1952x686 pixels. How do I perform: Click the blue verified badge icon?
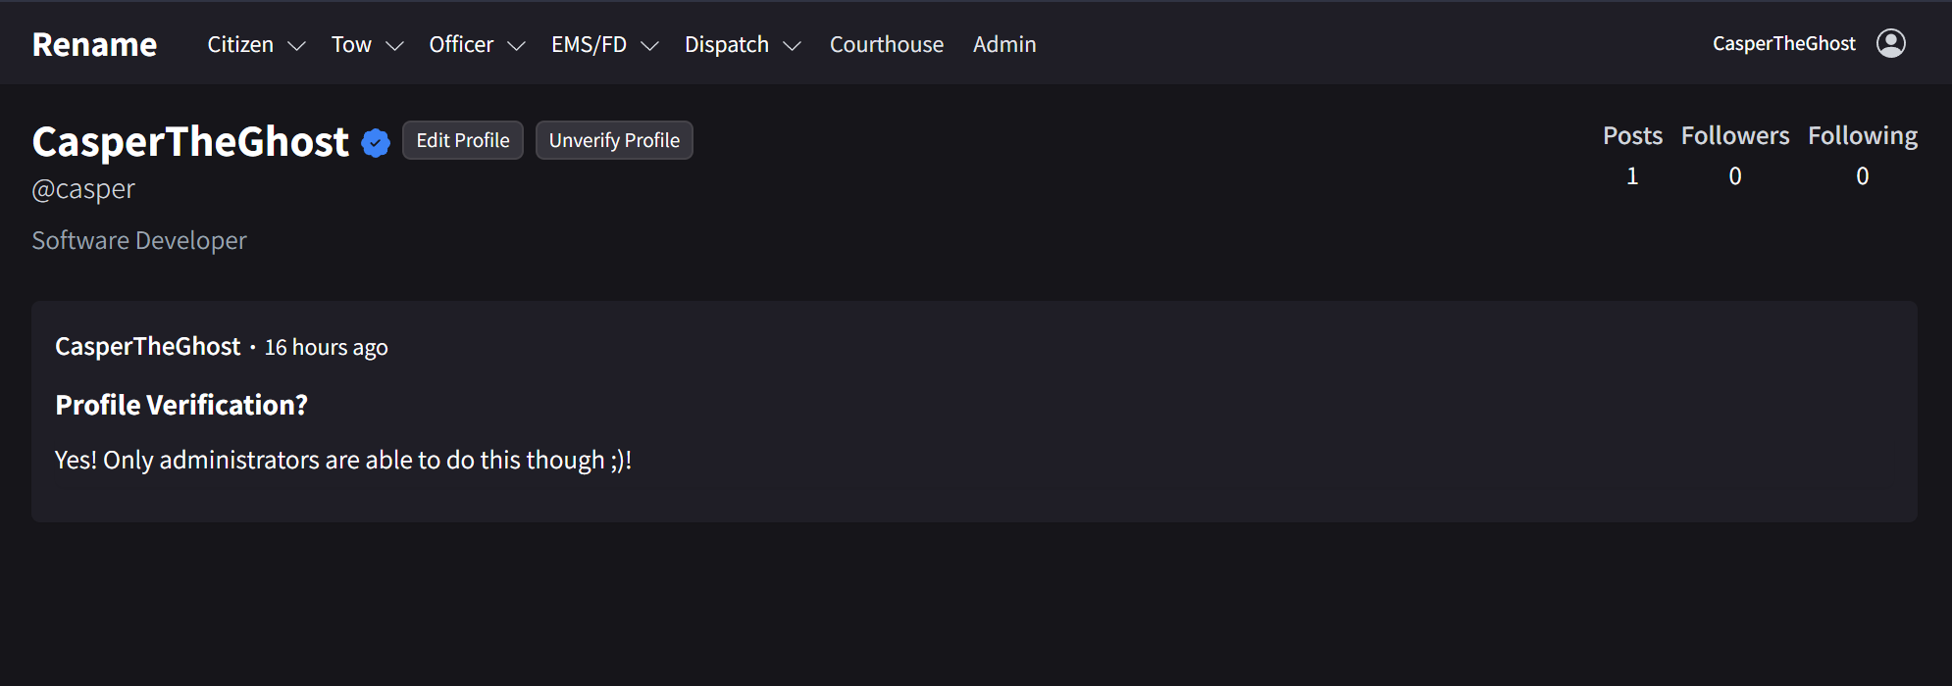(376, 143)
